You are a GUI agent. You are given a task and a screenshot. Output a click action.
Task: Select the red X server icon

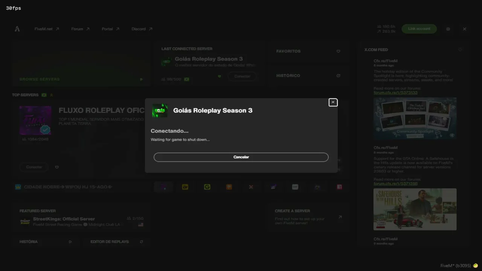click(251, 187)
